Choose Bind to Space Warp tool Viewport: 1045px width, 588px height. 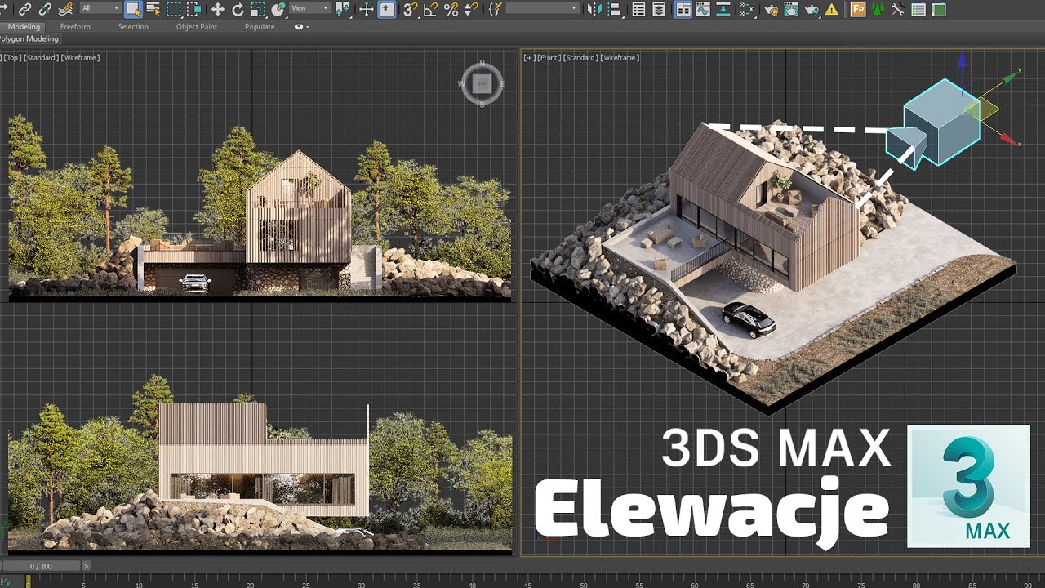coord(64,9)
